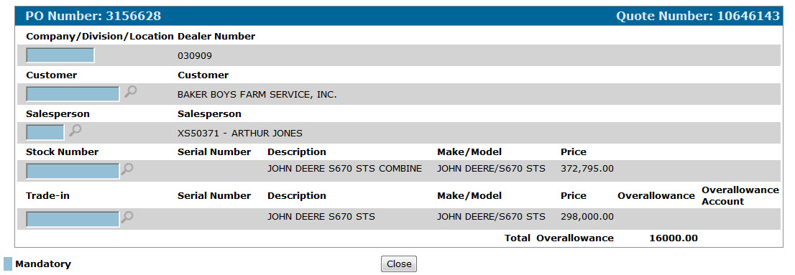The image size is (795, 275).
Task: Click BAKER BOYS FARM SERVICE customer name
Action: (x=257, y=95)
